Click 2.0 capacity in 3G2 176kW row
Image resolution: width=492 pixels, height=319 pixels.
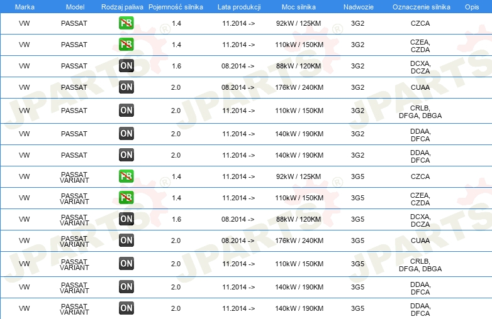(x=176, y=87)
